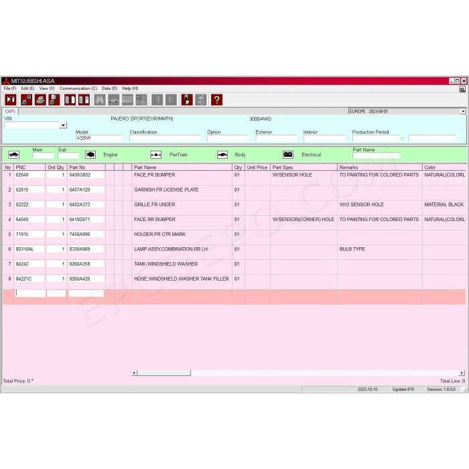Viewport: 469px width, 469px height.
Task: Click the horizontal scrollbar right arrow
Action: 462,373
